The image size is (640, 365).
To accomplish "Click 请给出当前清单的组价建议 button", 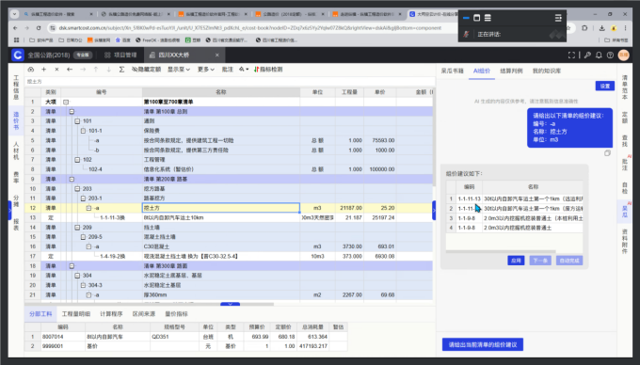I will click(x=483, y=344).
